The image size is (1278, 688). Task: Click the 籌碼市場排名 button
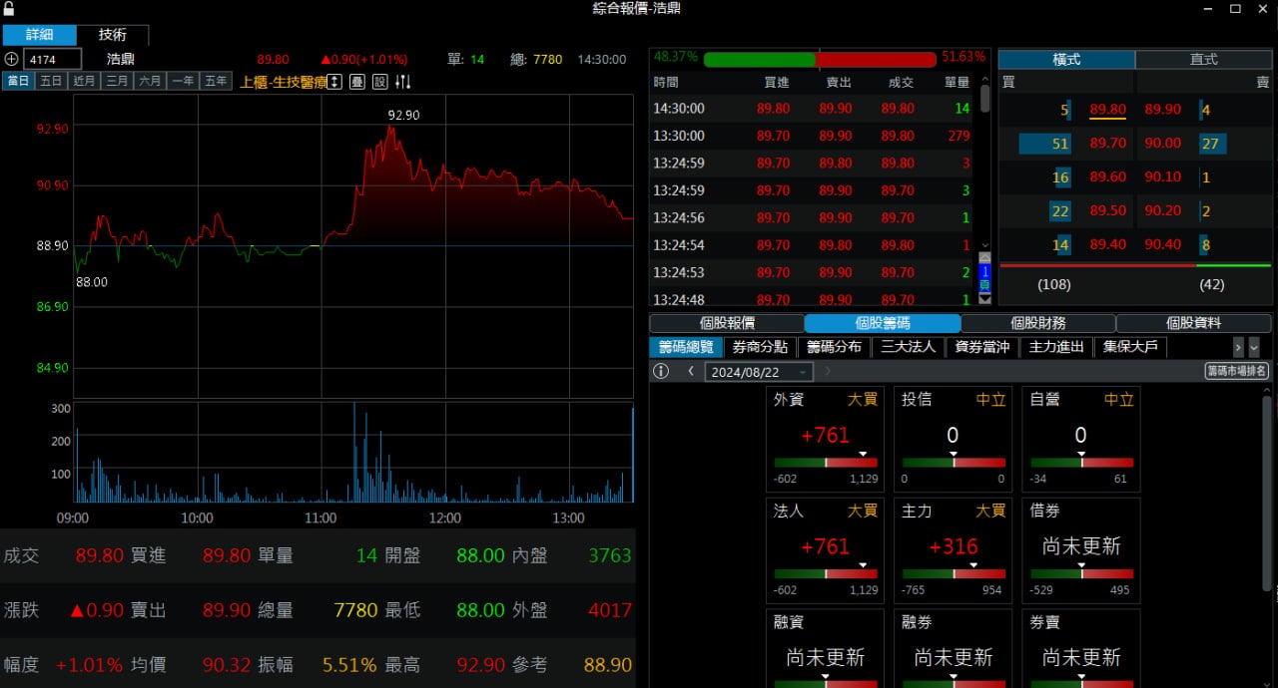click(x=1237, y=371)
